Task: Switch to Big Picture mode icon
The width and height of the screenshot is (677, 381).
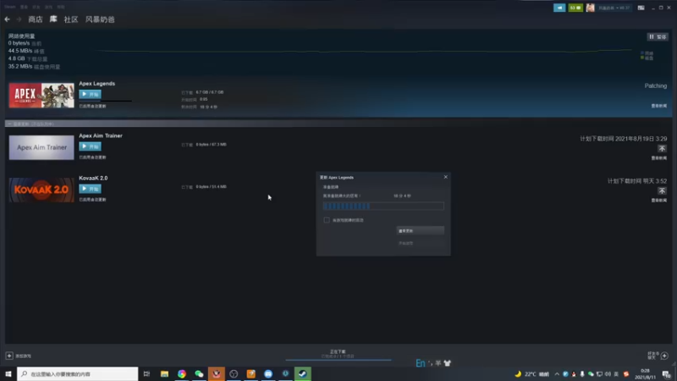Action: pyautogui.click(x=641, y=8)
